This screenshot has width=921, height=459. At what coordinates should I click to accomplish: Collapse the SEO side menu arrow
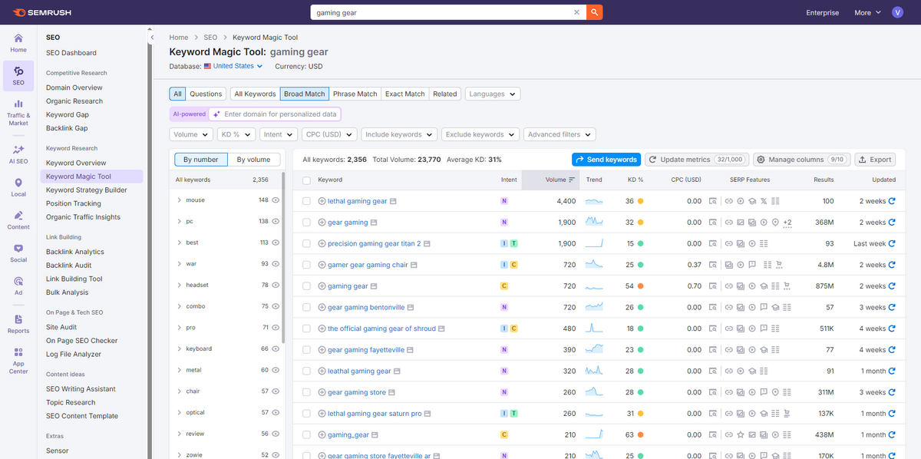coord(152,37)
